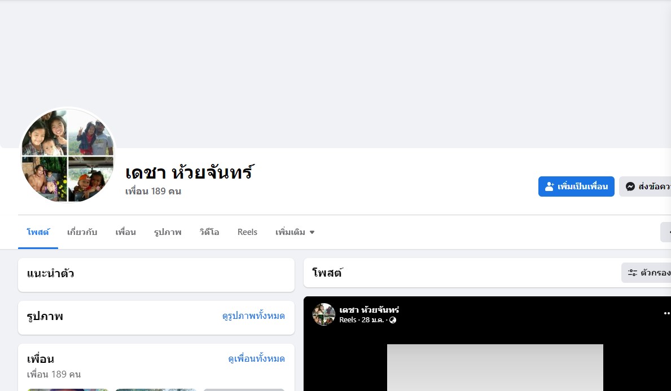Image resolution: width=671 pixels, height=391 pixels.
Task: Click the Reels video preview area
Action: 495,367
